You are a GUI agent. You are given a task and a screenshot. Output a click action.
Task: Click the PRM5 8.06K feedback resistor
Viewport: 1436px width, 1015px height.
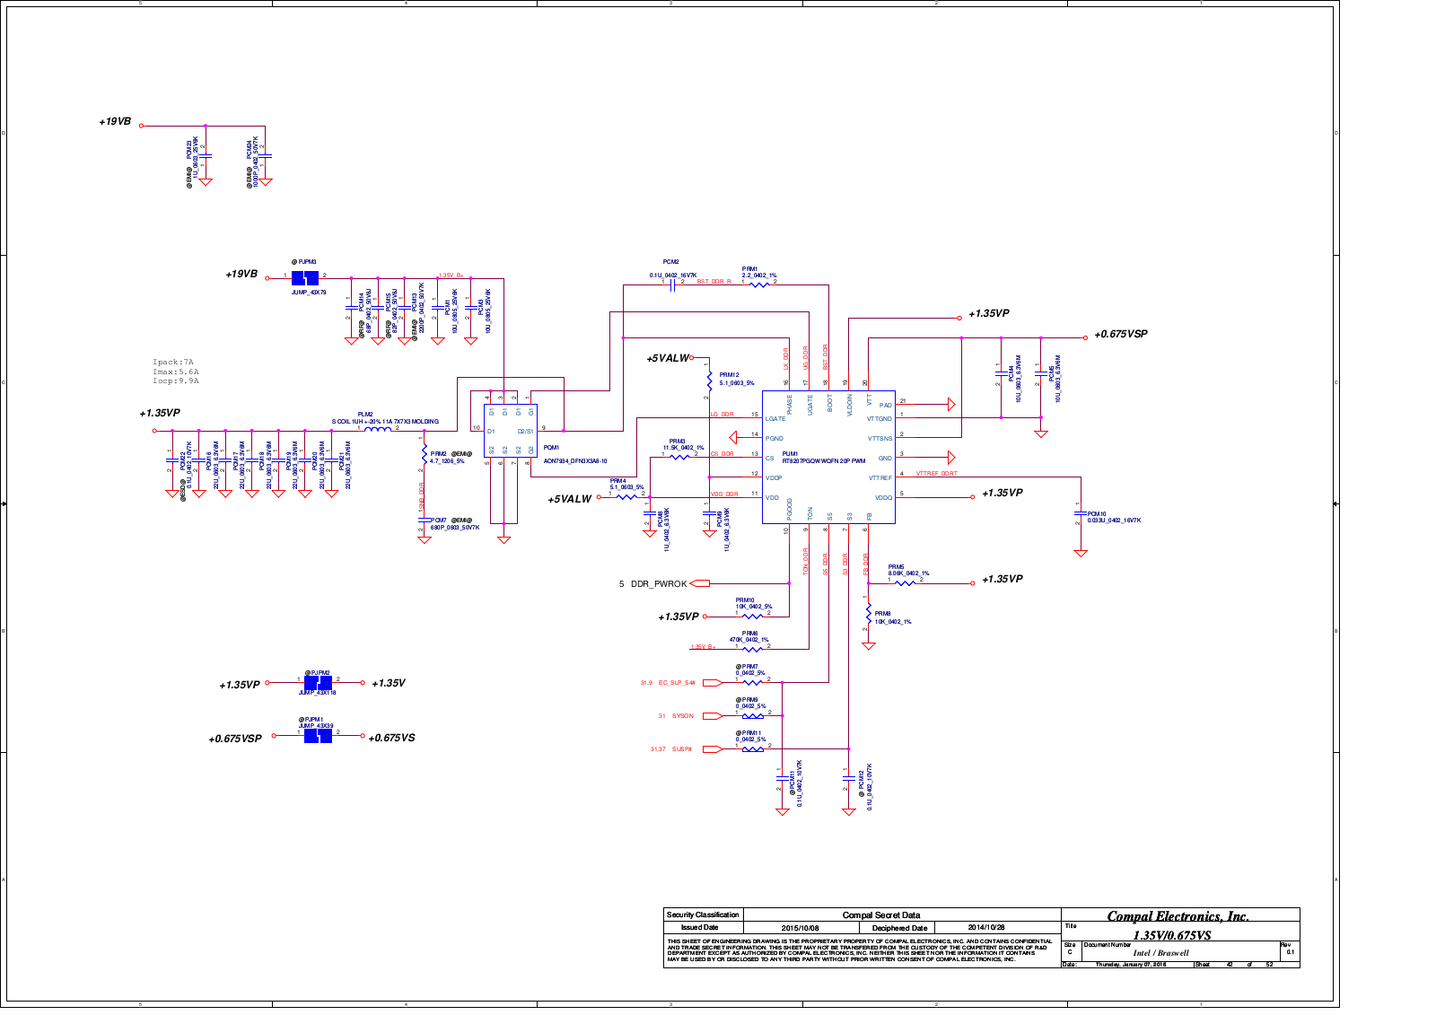click(906, 583)
